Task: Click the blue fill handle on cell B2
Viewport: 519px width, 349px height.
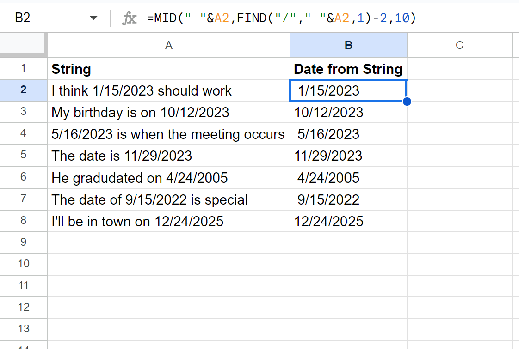Action: 407,101
